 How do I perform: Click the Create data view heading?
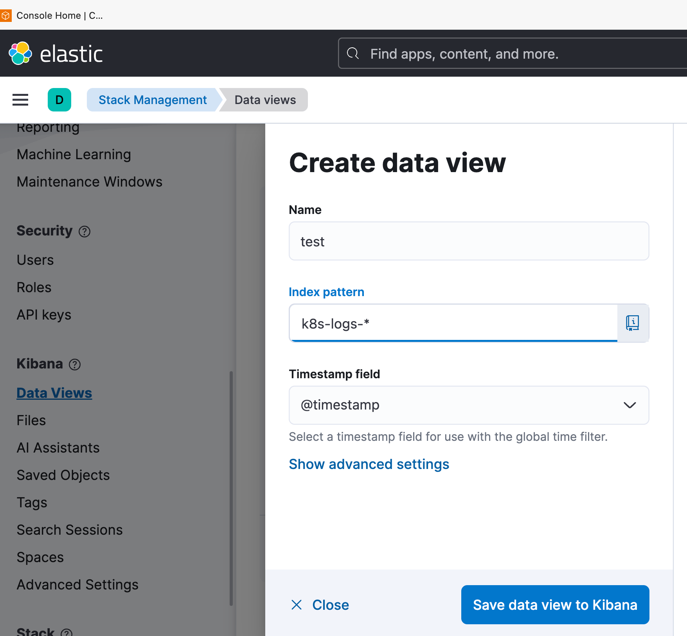(x=397, y=163)
